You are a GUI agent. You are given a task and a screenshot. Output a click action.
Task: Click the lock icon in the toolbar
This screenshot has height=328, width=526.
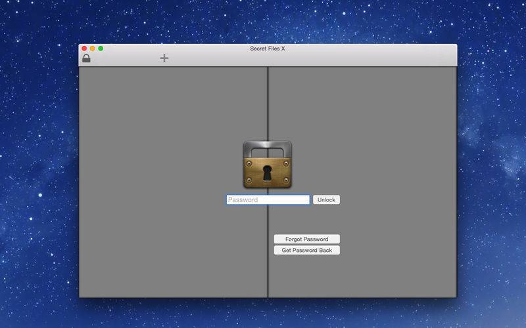click(x=86, y=58)
